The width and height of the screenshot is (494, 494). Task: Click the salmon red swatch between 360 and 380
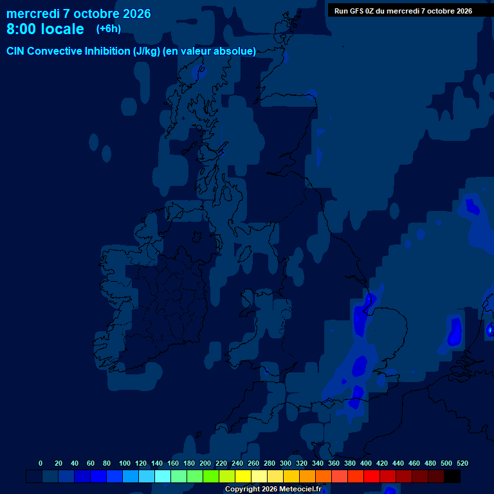click(x=340, y=476)
